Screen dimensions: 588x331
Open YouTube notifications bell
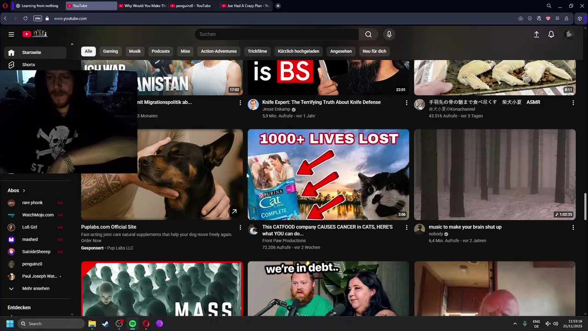tap(551, 34)
